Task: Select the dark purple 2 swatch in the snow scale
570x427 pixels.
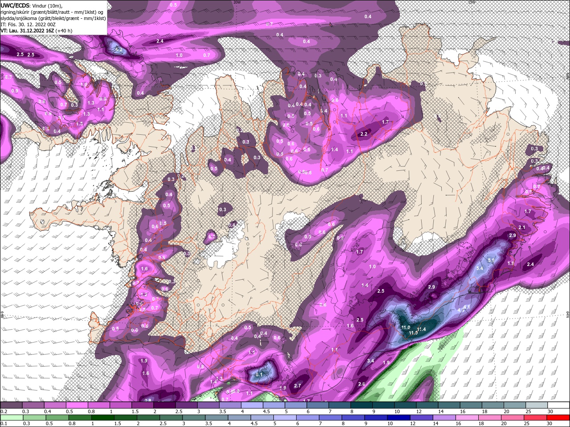Action: (x=164, y=405)
